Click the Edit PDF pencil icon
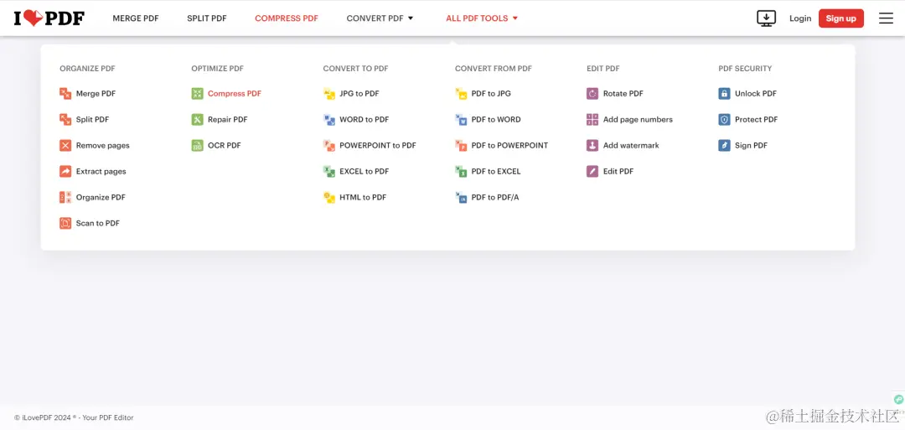This screenshot has height=430, width=905. point(592,172)
